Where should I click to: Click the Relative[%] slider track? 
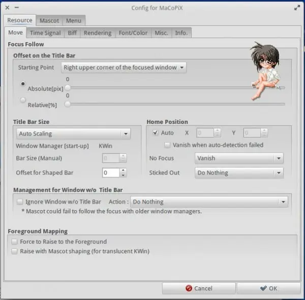point(176,105)
